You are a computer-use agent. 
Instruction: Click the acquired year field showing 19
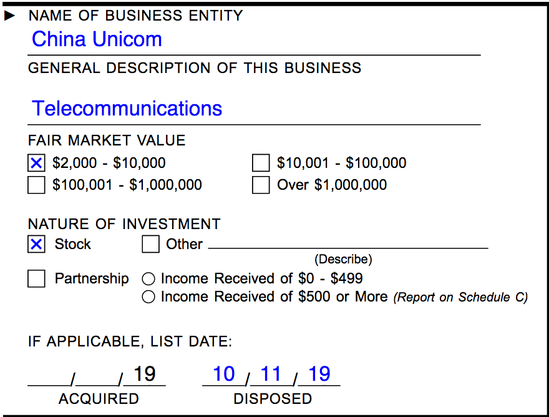click(145, 375)
